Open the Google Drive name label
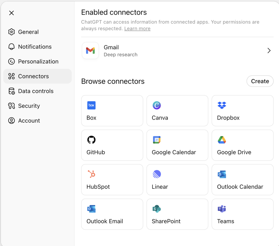279x246 pixels. 234,152
